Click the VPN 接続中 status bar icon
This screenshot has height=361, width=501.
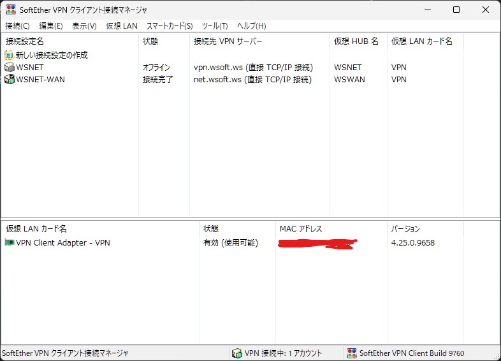click(x=236, y=353)
